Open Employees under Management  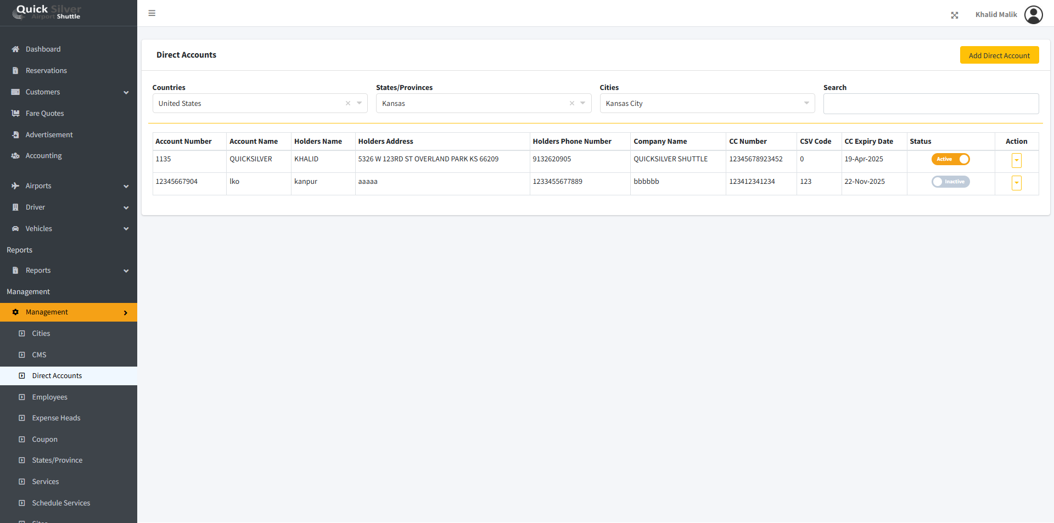click(49, 397)
